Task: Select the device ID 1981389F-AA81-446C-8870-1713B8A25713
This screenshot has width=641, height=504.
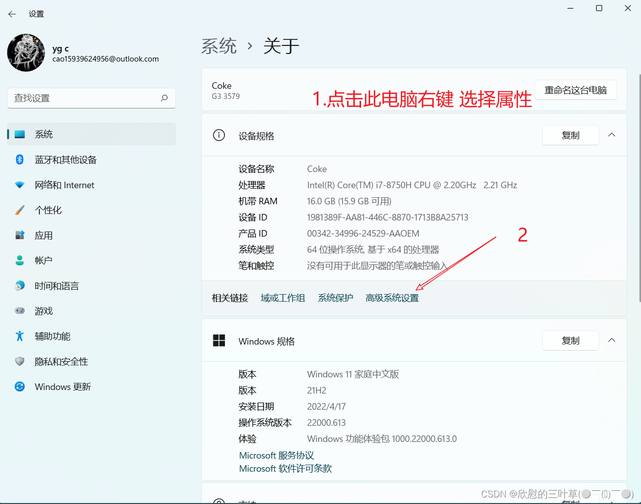Action: tap(388, 217)
